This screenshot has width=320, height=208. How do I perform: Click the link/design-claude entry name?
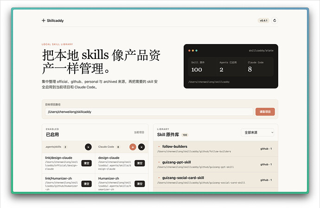[x=58, y=158]
